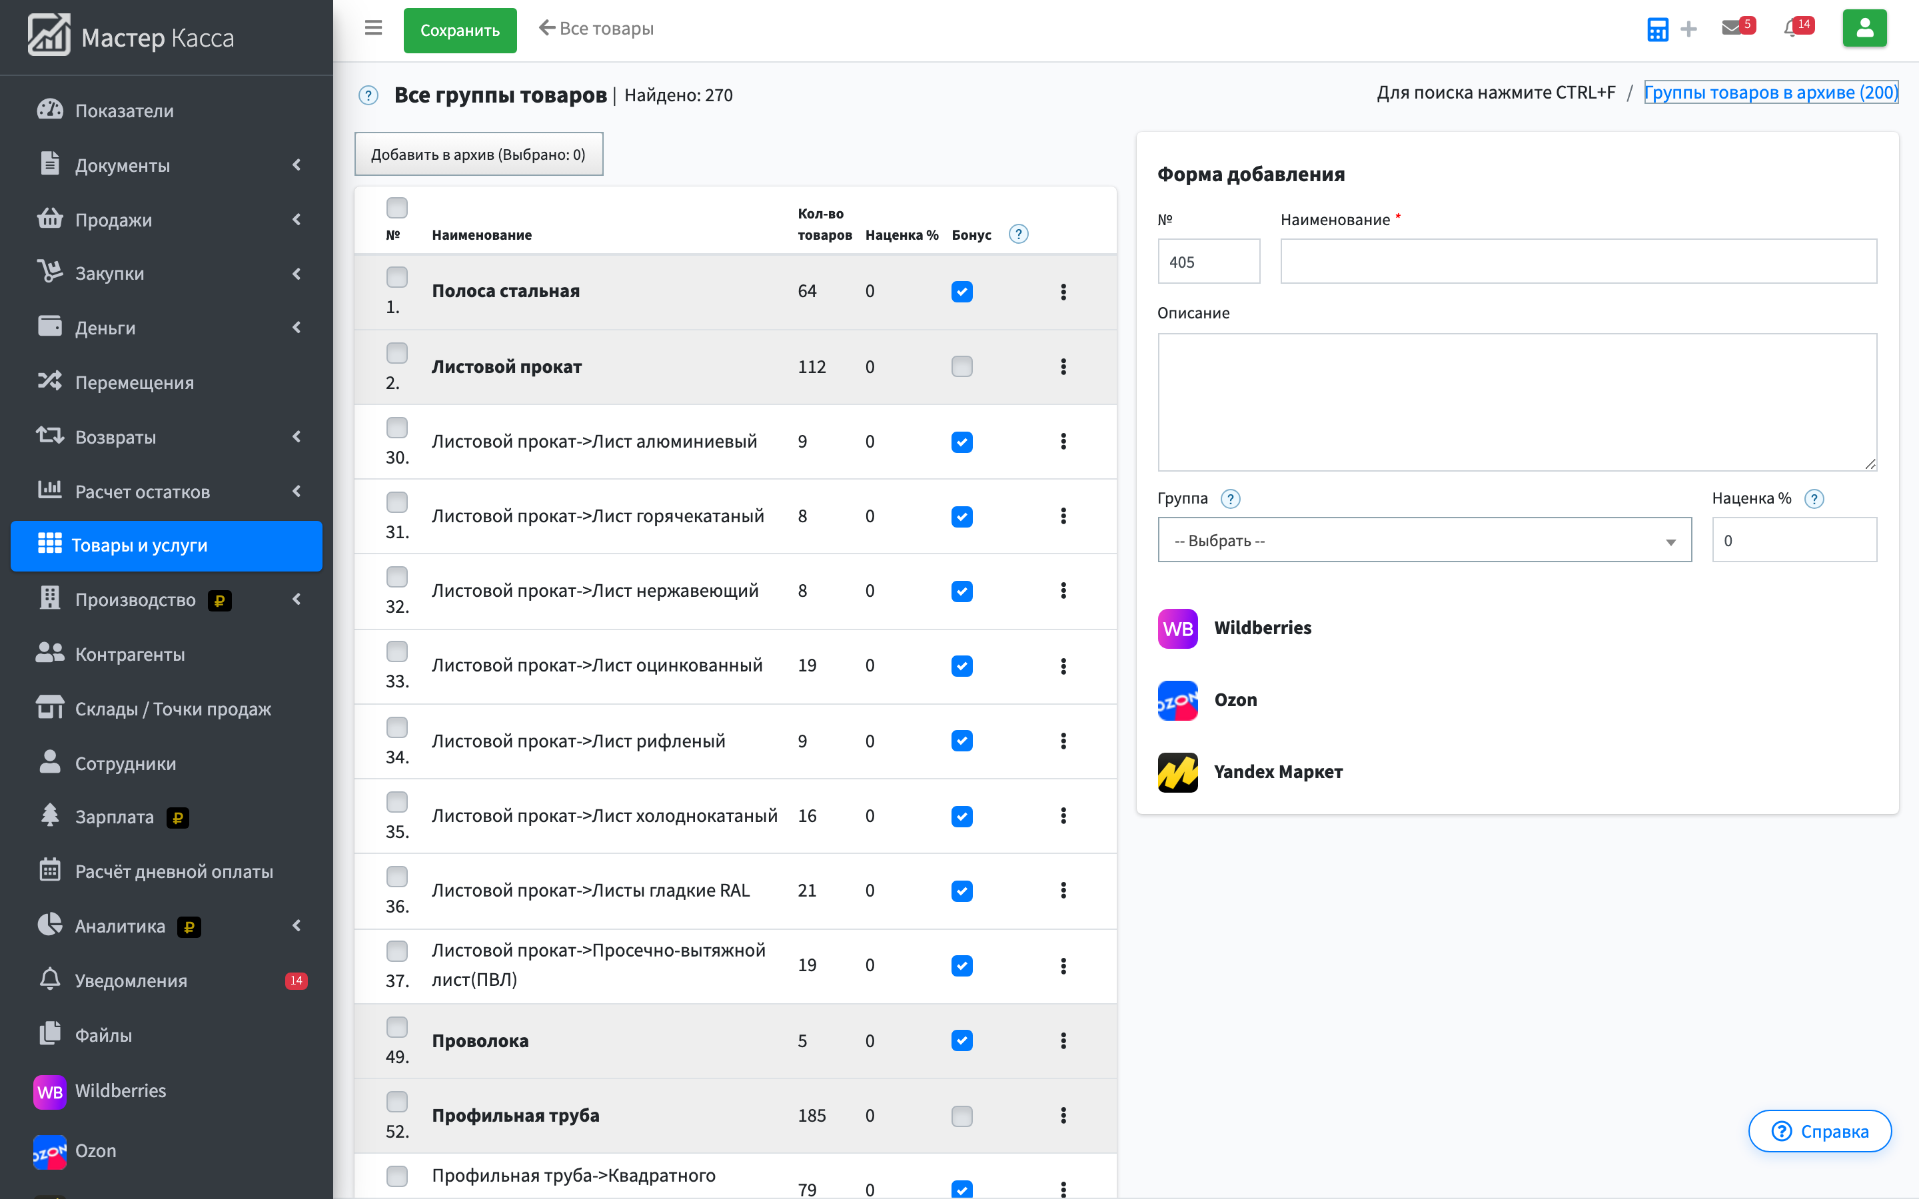This screenshot has width=1919, height=1199.
Task: Select the row checkbox for Лист алюминиевый
Action: tap(396, 428)
